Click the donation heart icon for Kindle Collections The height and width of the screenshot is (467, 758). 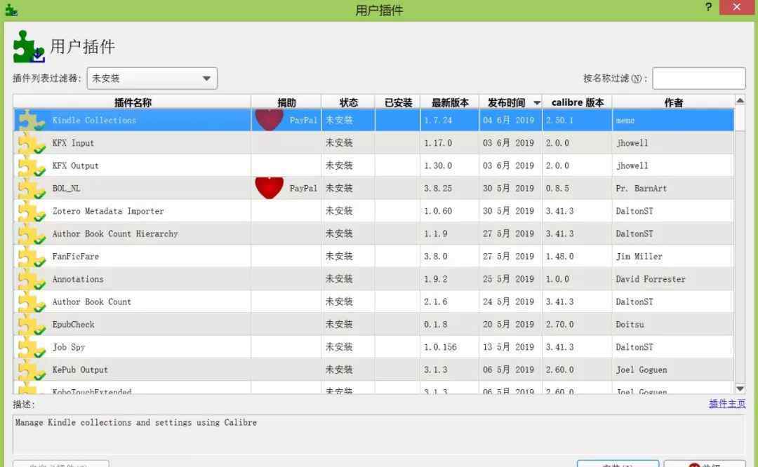click(x=270, y=120)
